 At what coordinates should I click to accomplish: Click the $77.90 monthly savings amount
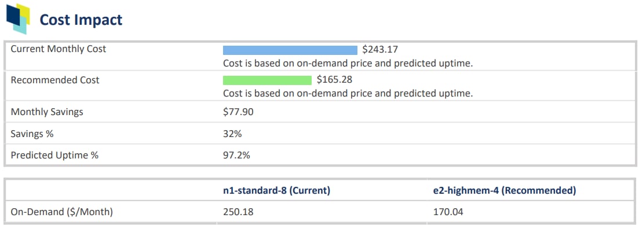(238, 112)
